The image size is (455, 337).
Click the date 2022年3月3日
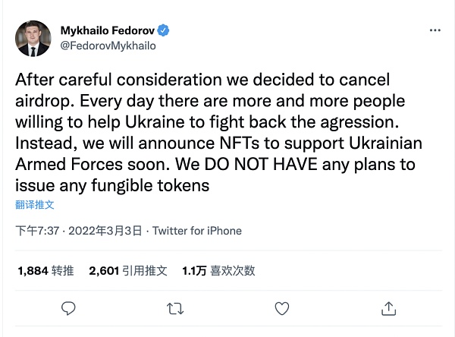[x=105, y=231]
